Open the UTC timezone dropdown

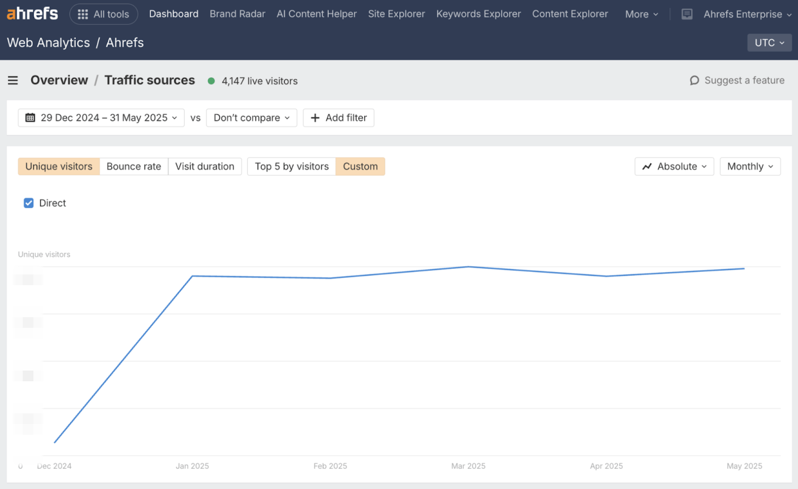click(768, 42)
